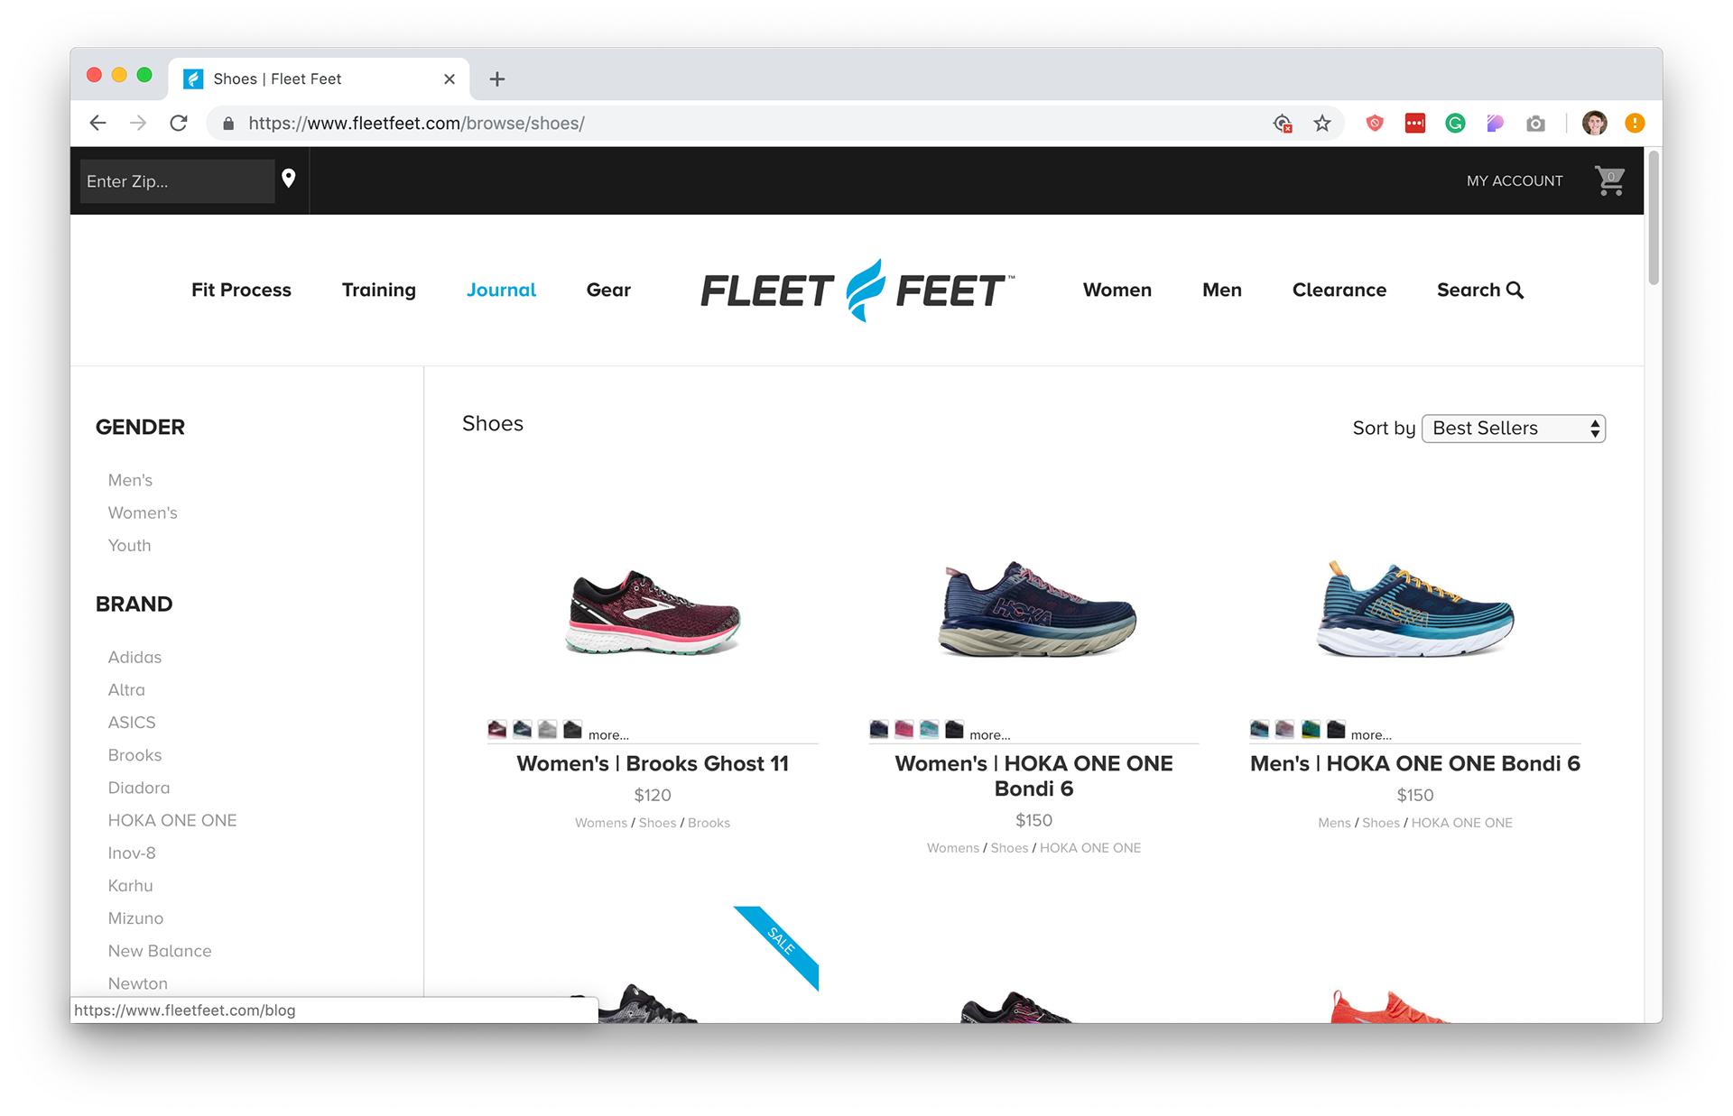Click the zip code location pin icon
Viewport: 1733px width, 1116px height.
(289, 179)
